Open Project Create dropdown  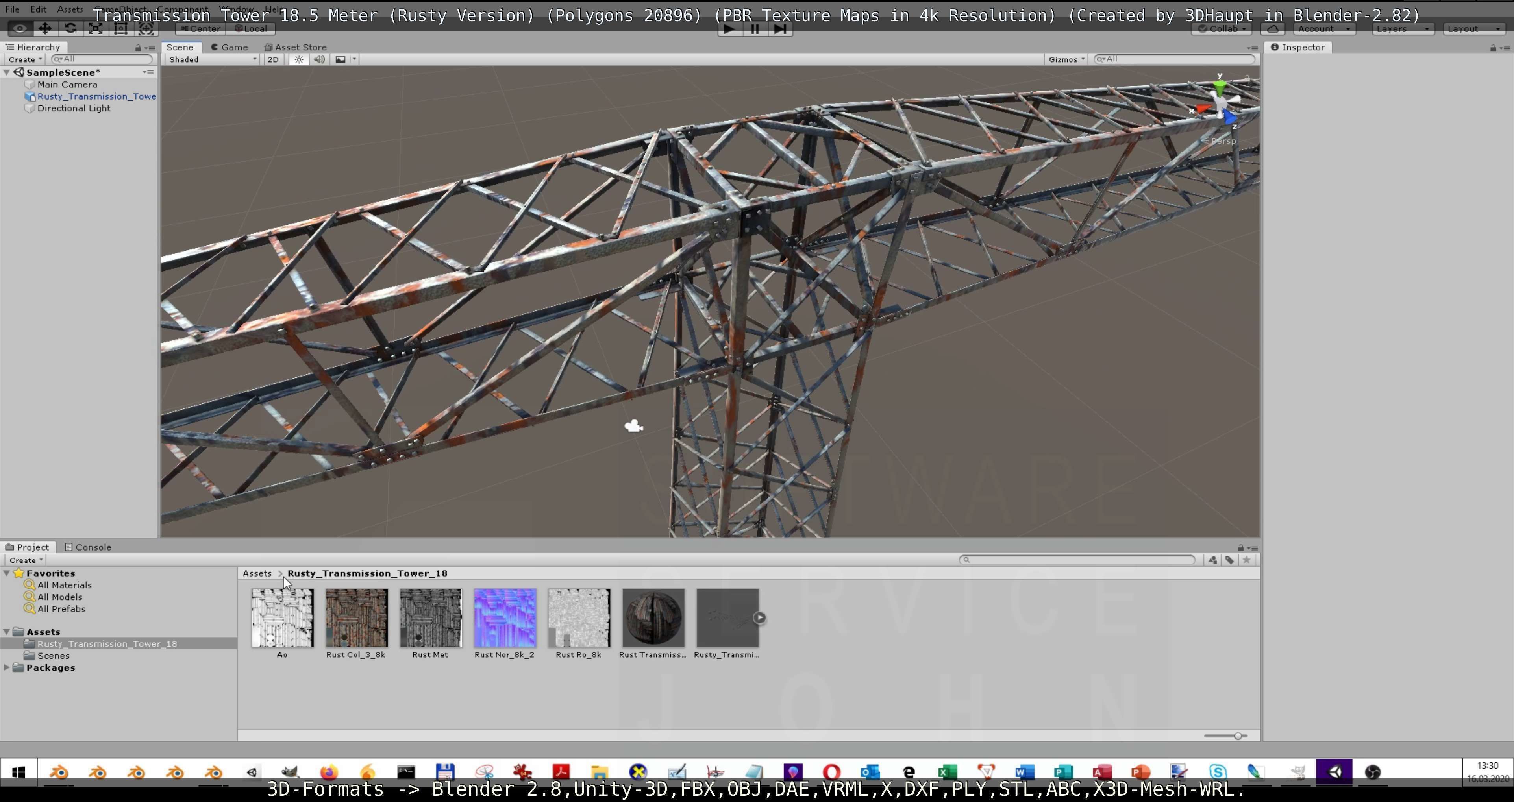[x=26, y=560]
